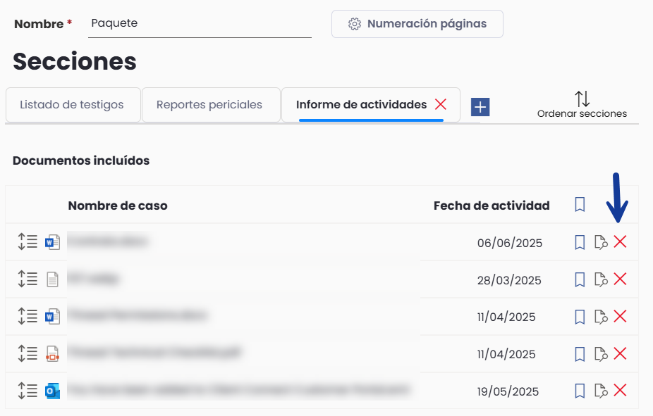Preview the document dated 28/03/2025
This screenshot has width=653, height=416.
coord(601,279)
